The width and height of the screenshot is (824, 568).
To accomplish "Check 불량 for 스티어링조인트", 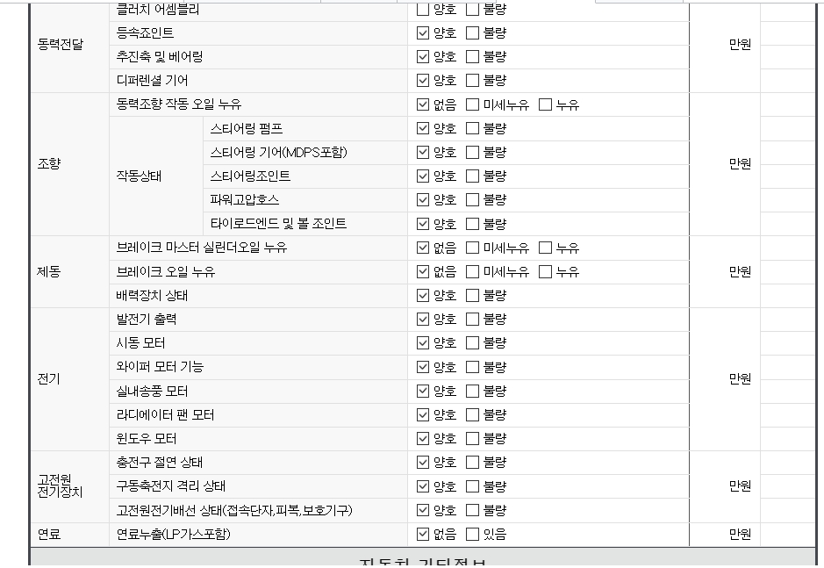I will tap(472, 176).
